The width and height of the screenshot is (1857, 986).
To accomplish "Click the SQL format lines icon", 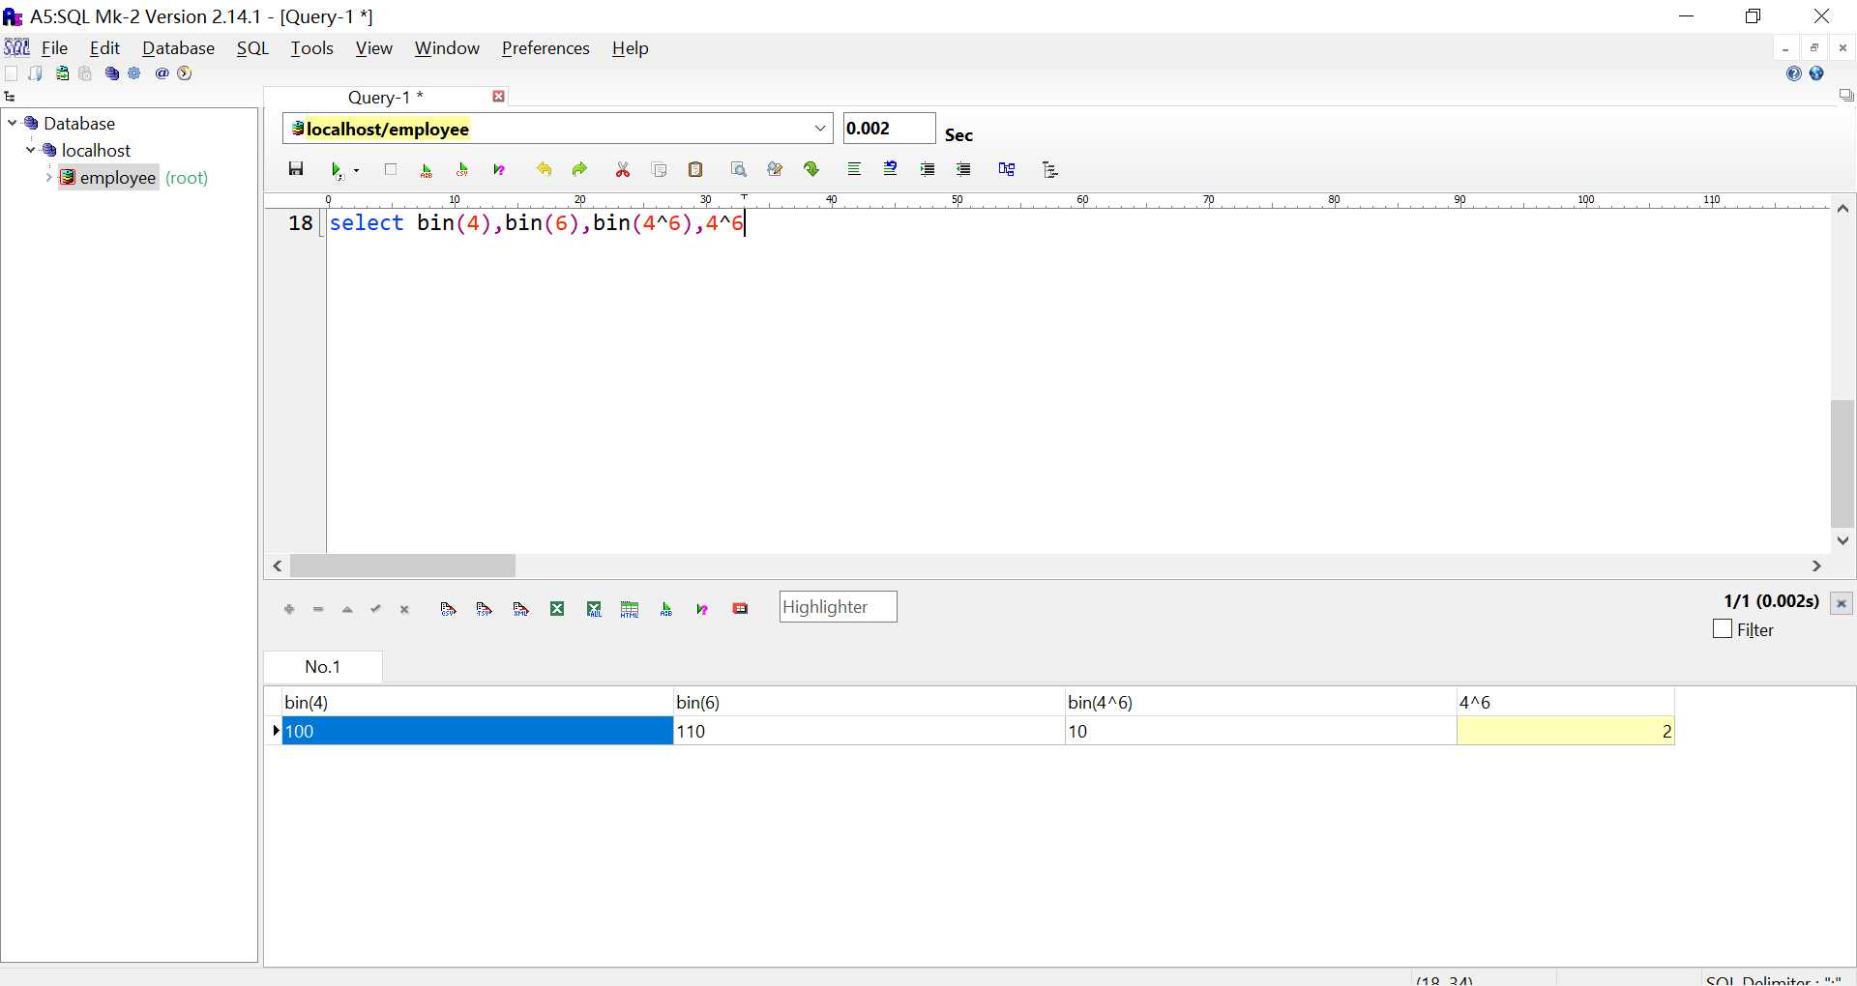I will [854, 169].
